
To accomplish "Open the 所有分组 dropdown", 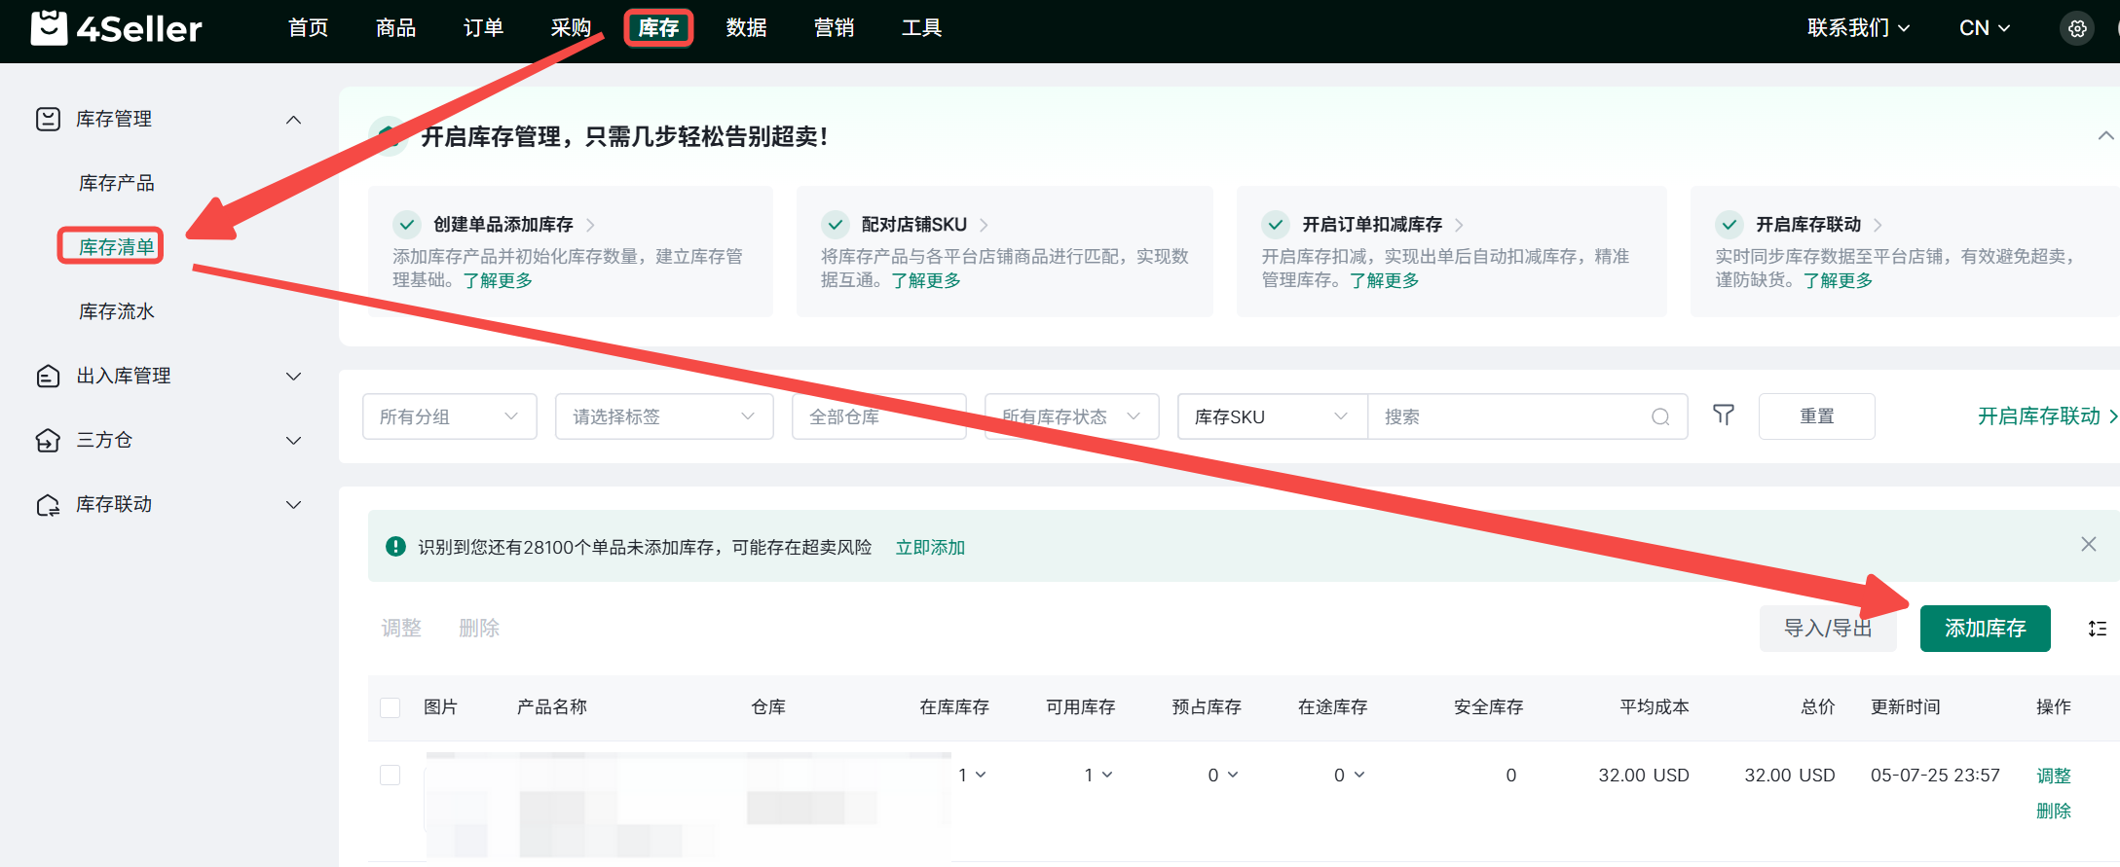I will click(x=449, y=416).
